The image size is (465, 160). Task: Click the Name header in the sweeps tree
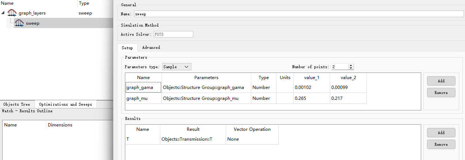pos(39,3)
